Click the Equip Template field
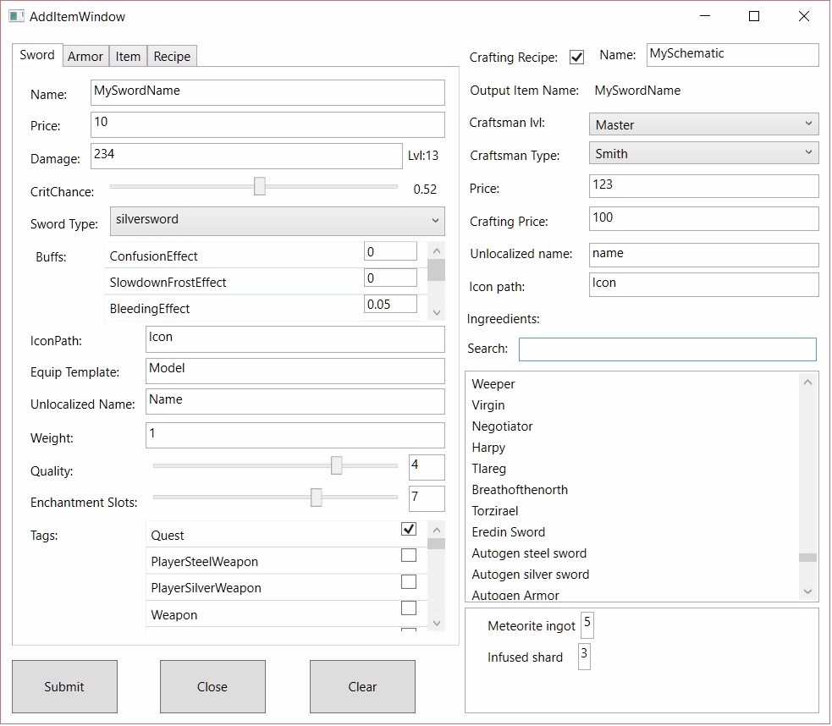This screenshot has width=832, height=726. tap(295, 371)
